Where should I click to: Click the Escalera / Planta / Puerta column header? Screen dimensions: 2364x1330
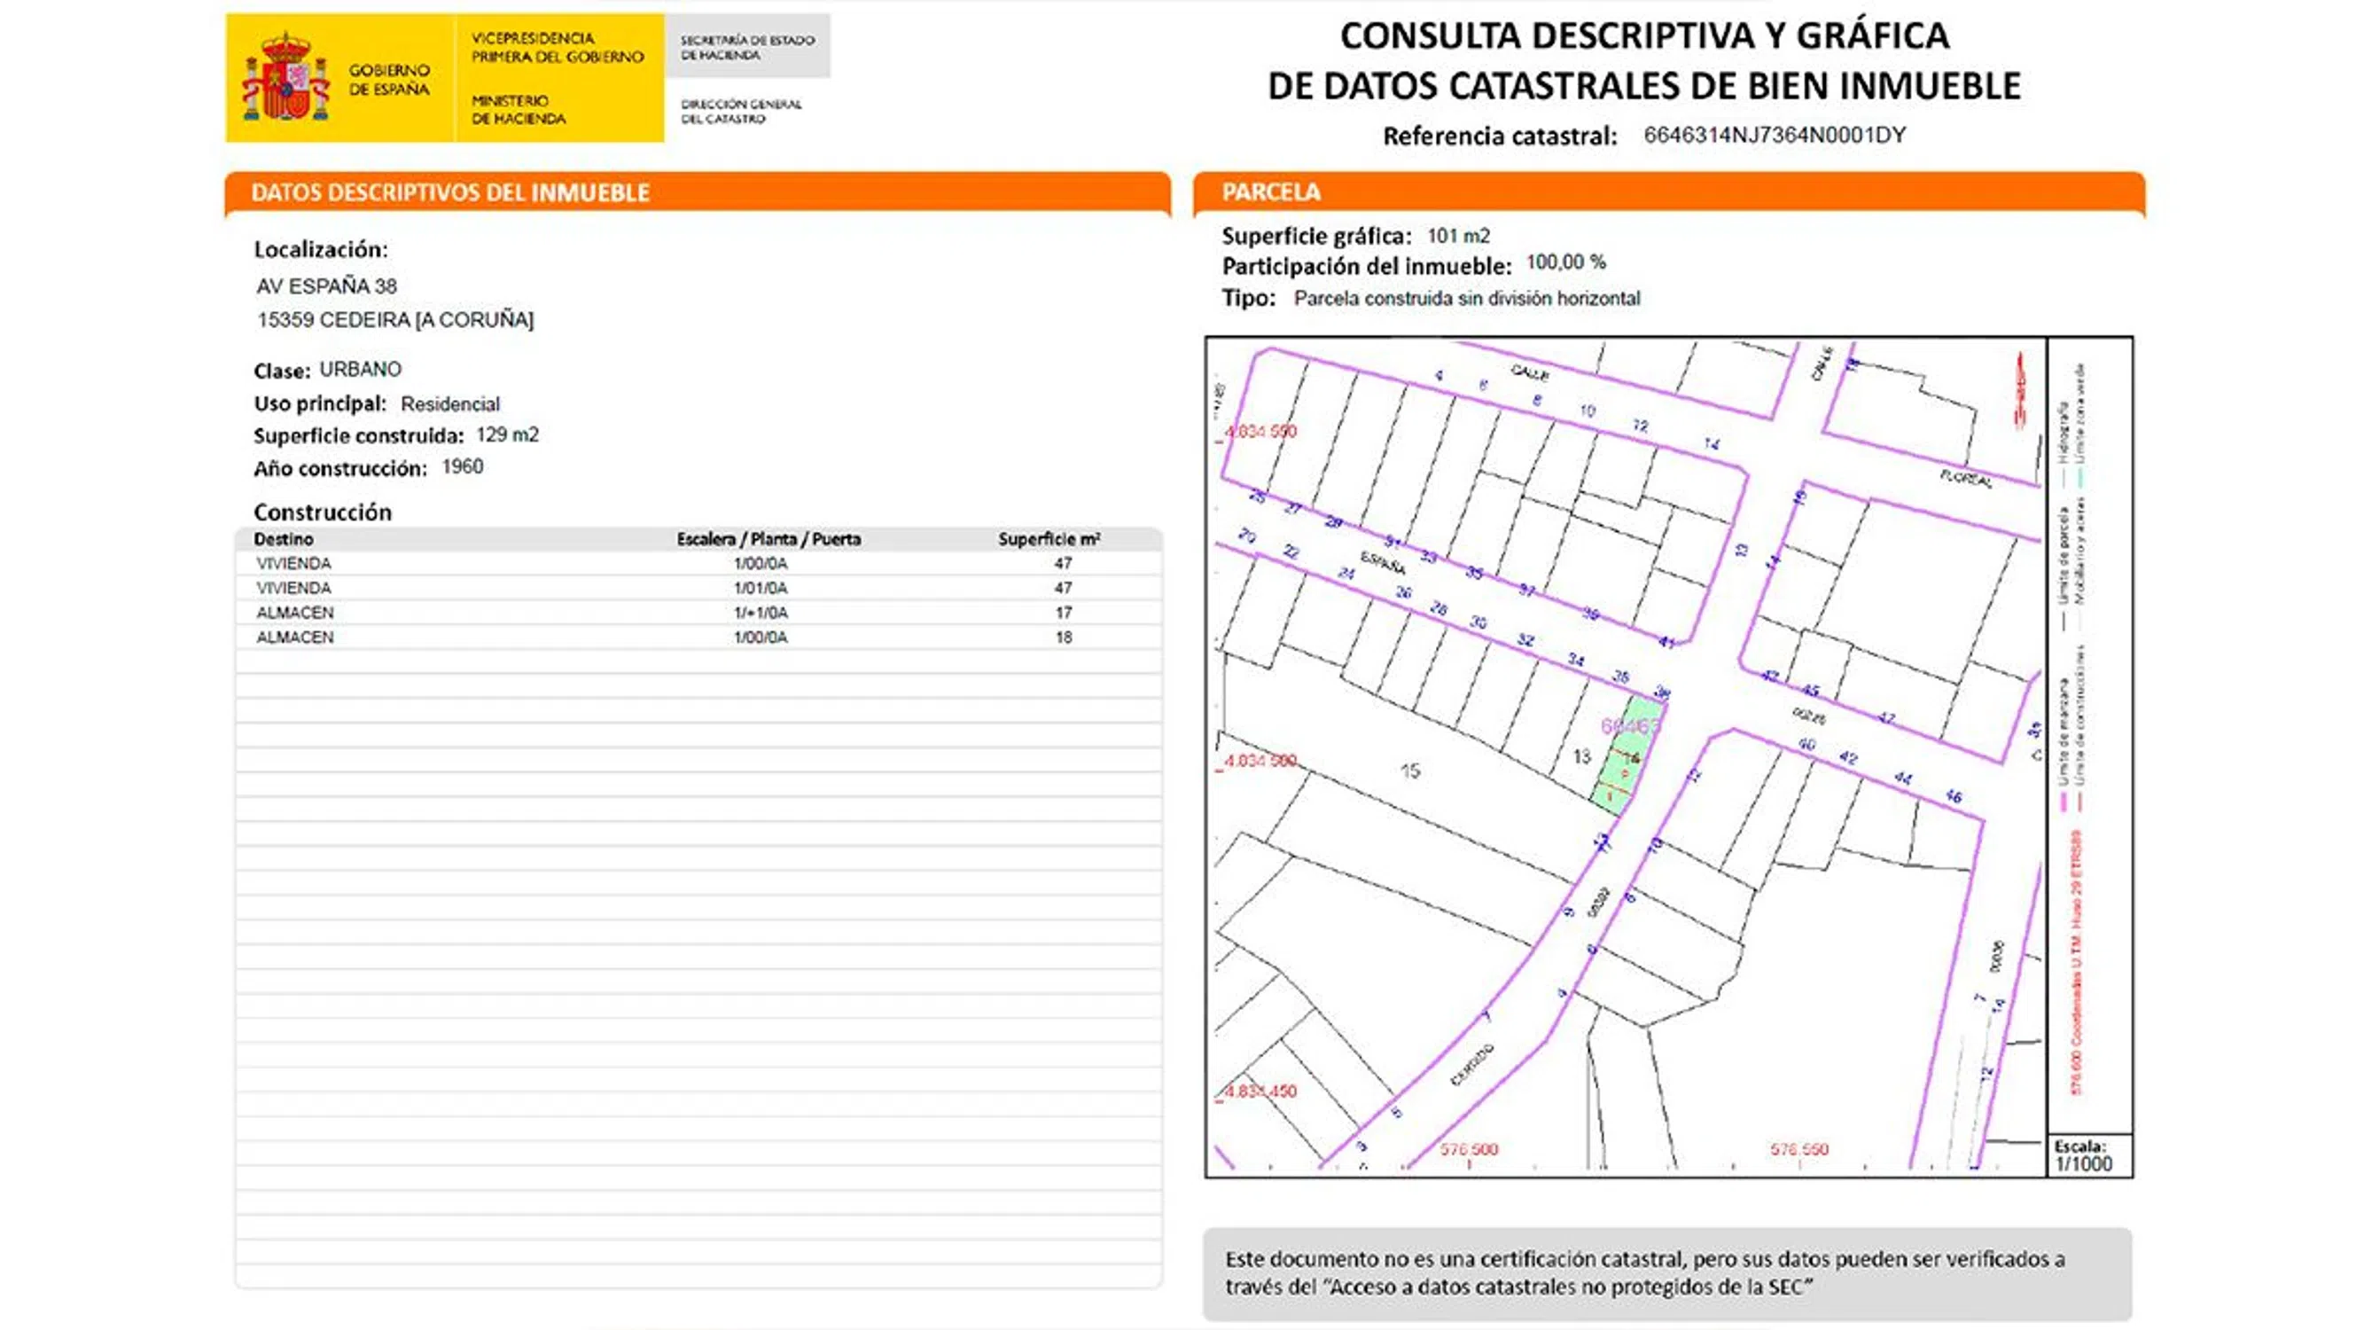(x=768, y=539)
